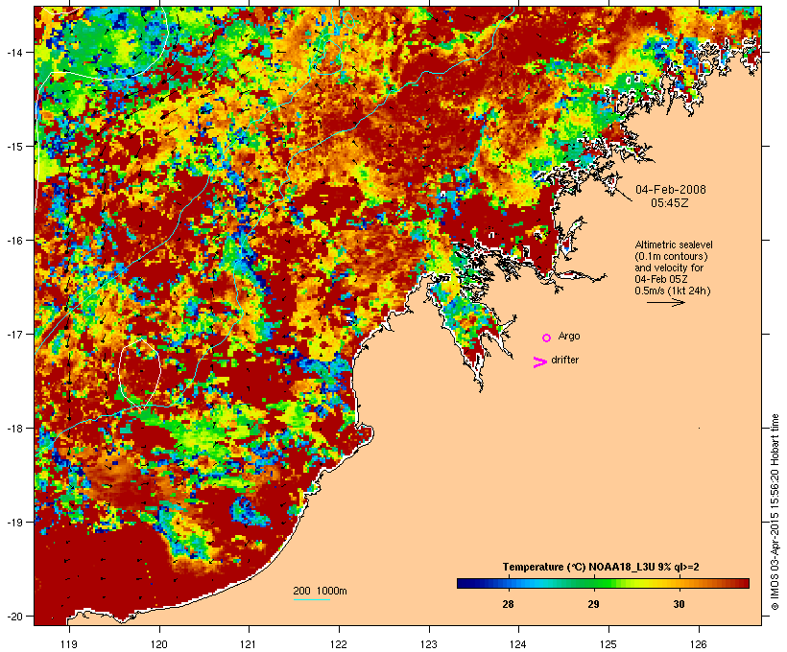
Task: Click the latitude label '-17'
Action: coord(14,334)
